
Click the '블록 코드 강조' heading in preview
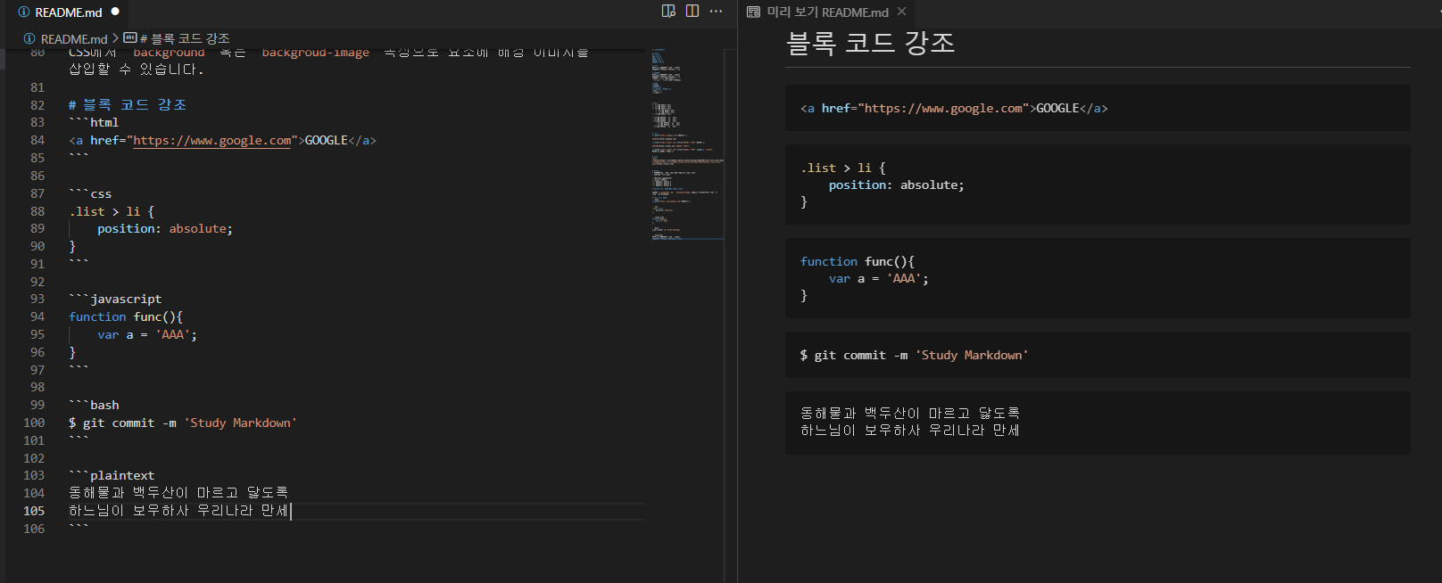(870, 42)
